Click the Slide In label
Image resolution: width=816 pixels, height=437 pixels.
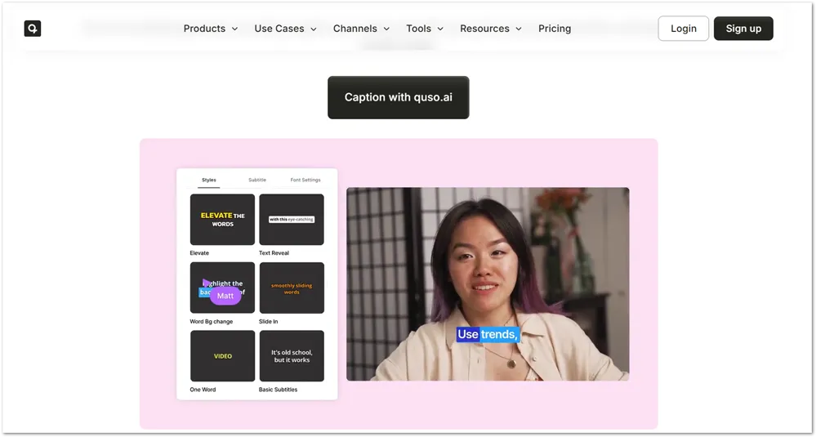click(x=269, y=322)
